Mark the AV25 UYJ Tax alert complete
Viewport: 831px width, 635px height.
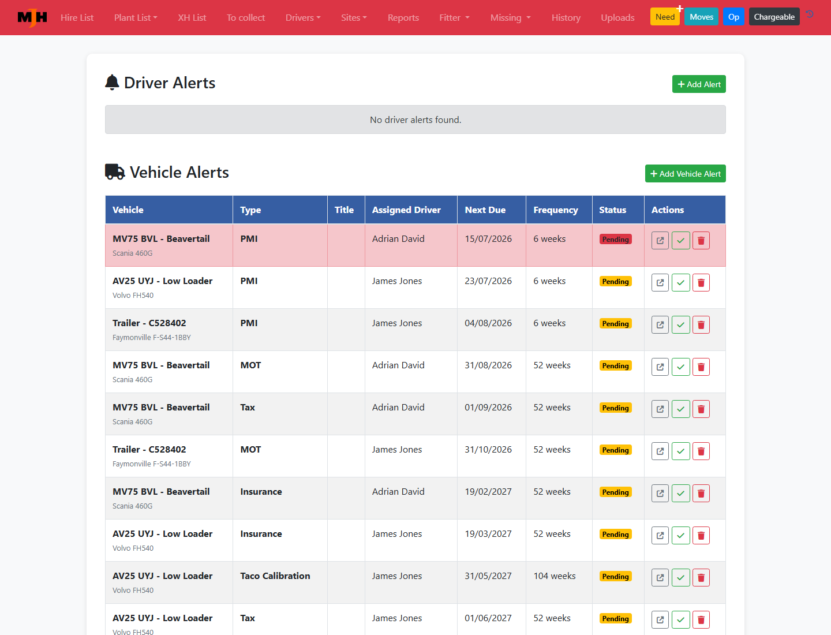pyautogui.click(x=681, y=620)
